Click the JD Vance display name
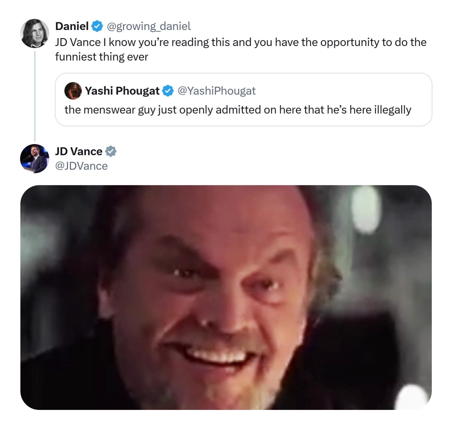This screenshot has height=430, width=451. (79, 151)
